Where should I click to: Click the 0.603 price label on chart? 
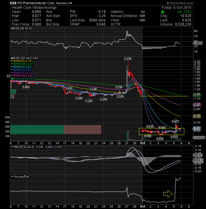pos(162,128)
